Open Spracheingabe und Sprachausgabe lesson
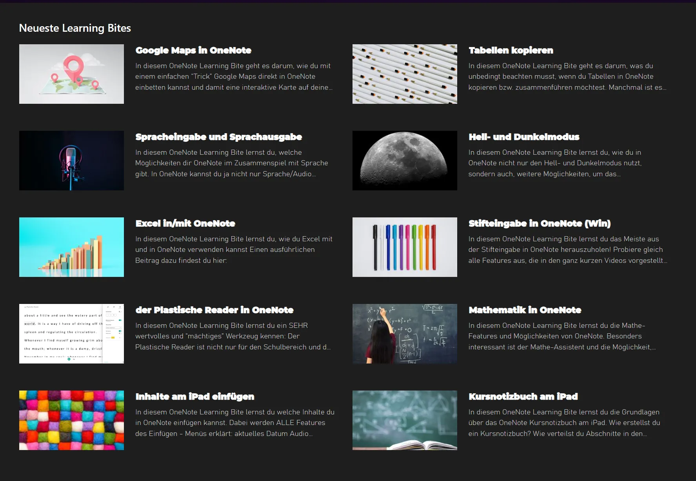 point(218,137)
